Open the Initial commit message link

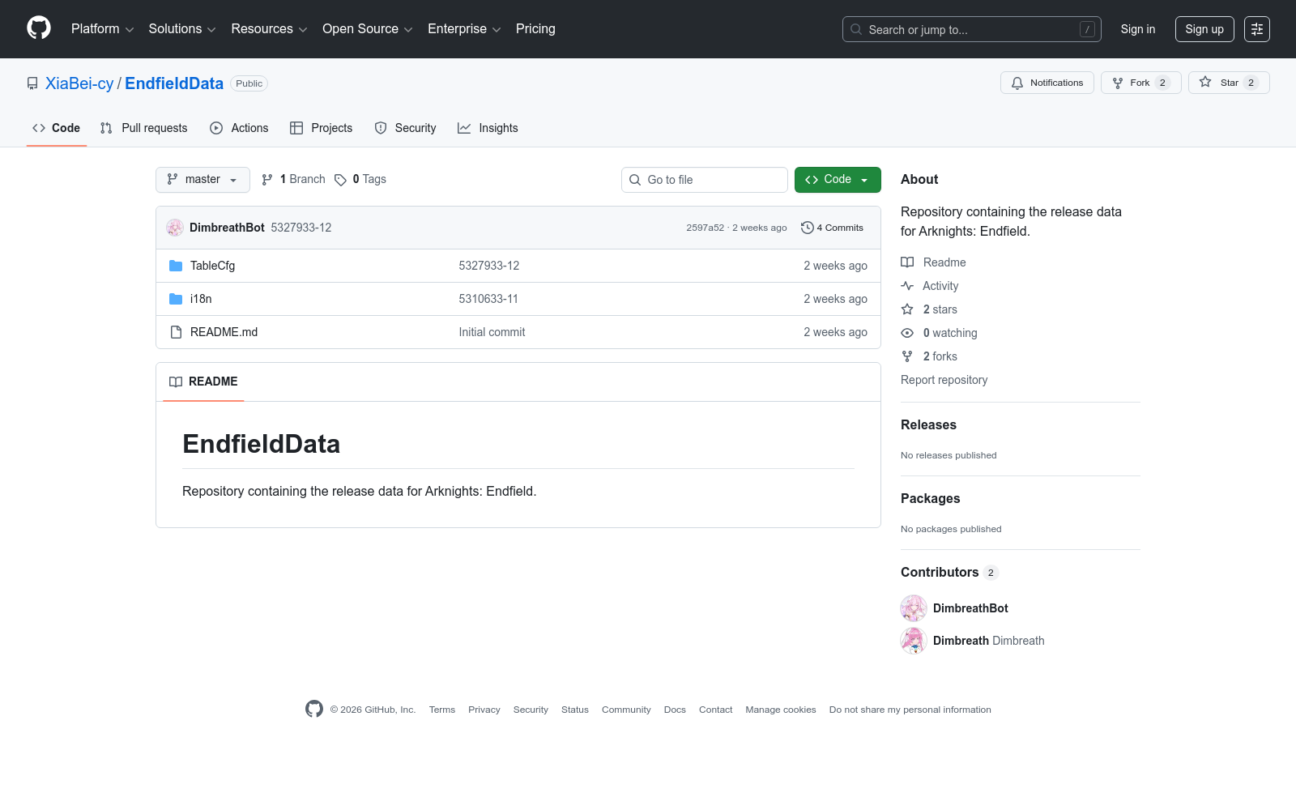tap(492, 332)
